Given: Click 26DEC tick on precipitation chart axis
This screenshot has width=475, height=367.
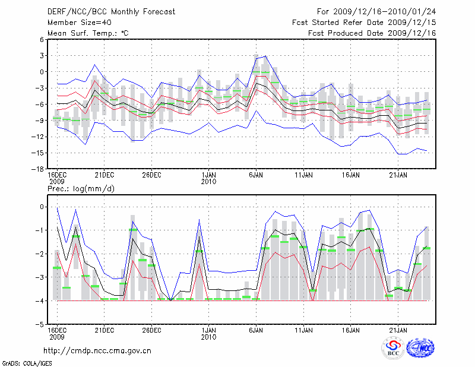Looking at the screenshot, I should coord(151,330).
